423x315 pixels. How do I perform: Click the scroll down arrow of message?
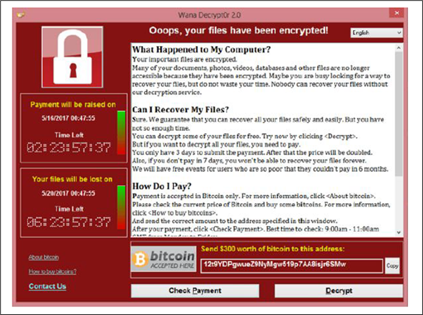(399, 233)
